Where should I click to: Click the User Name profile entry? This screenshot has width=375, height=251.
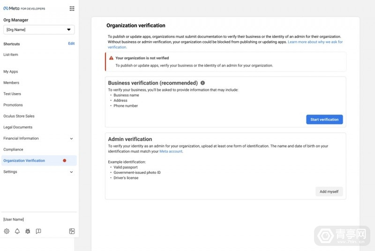click(13, 219)
